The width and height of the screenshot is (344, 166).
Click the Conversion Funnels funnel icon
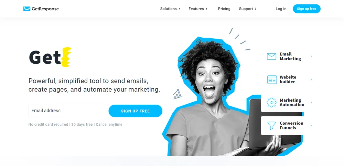click(271, 126)
